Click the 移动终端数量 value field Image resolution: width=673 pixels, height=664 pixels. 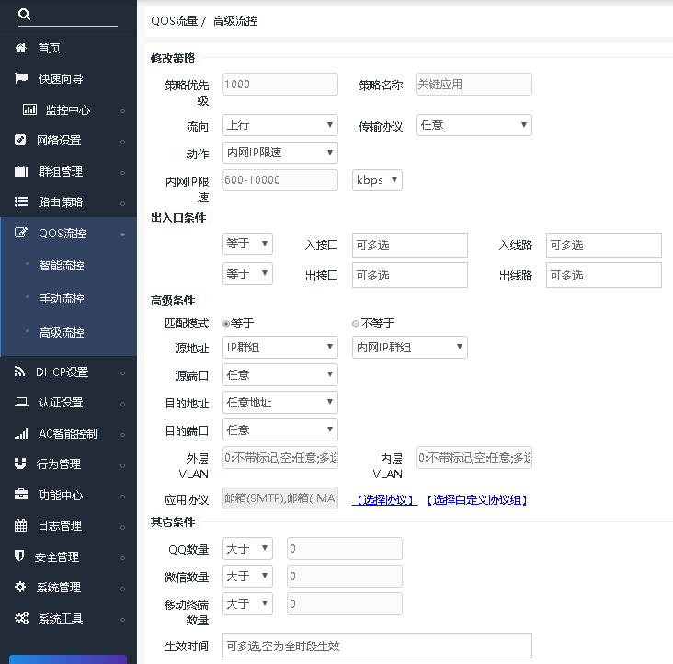[345, 603]
